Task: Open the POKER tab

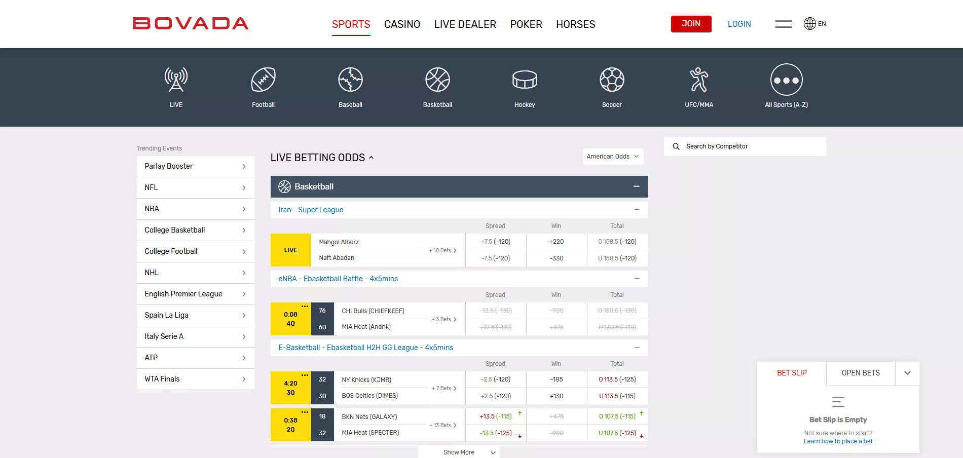Action: (526, 24)
